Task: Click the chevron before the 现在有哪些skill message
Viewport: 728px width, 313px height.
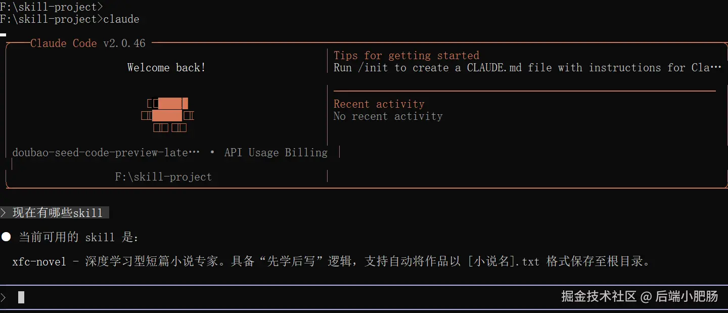Action: pyautogui.click(x=4, y=213)
